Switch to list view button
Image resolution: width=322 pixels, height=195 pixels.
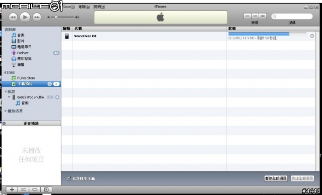pos(247,16)
